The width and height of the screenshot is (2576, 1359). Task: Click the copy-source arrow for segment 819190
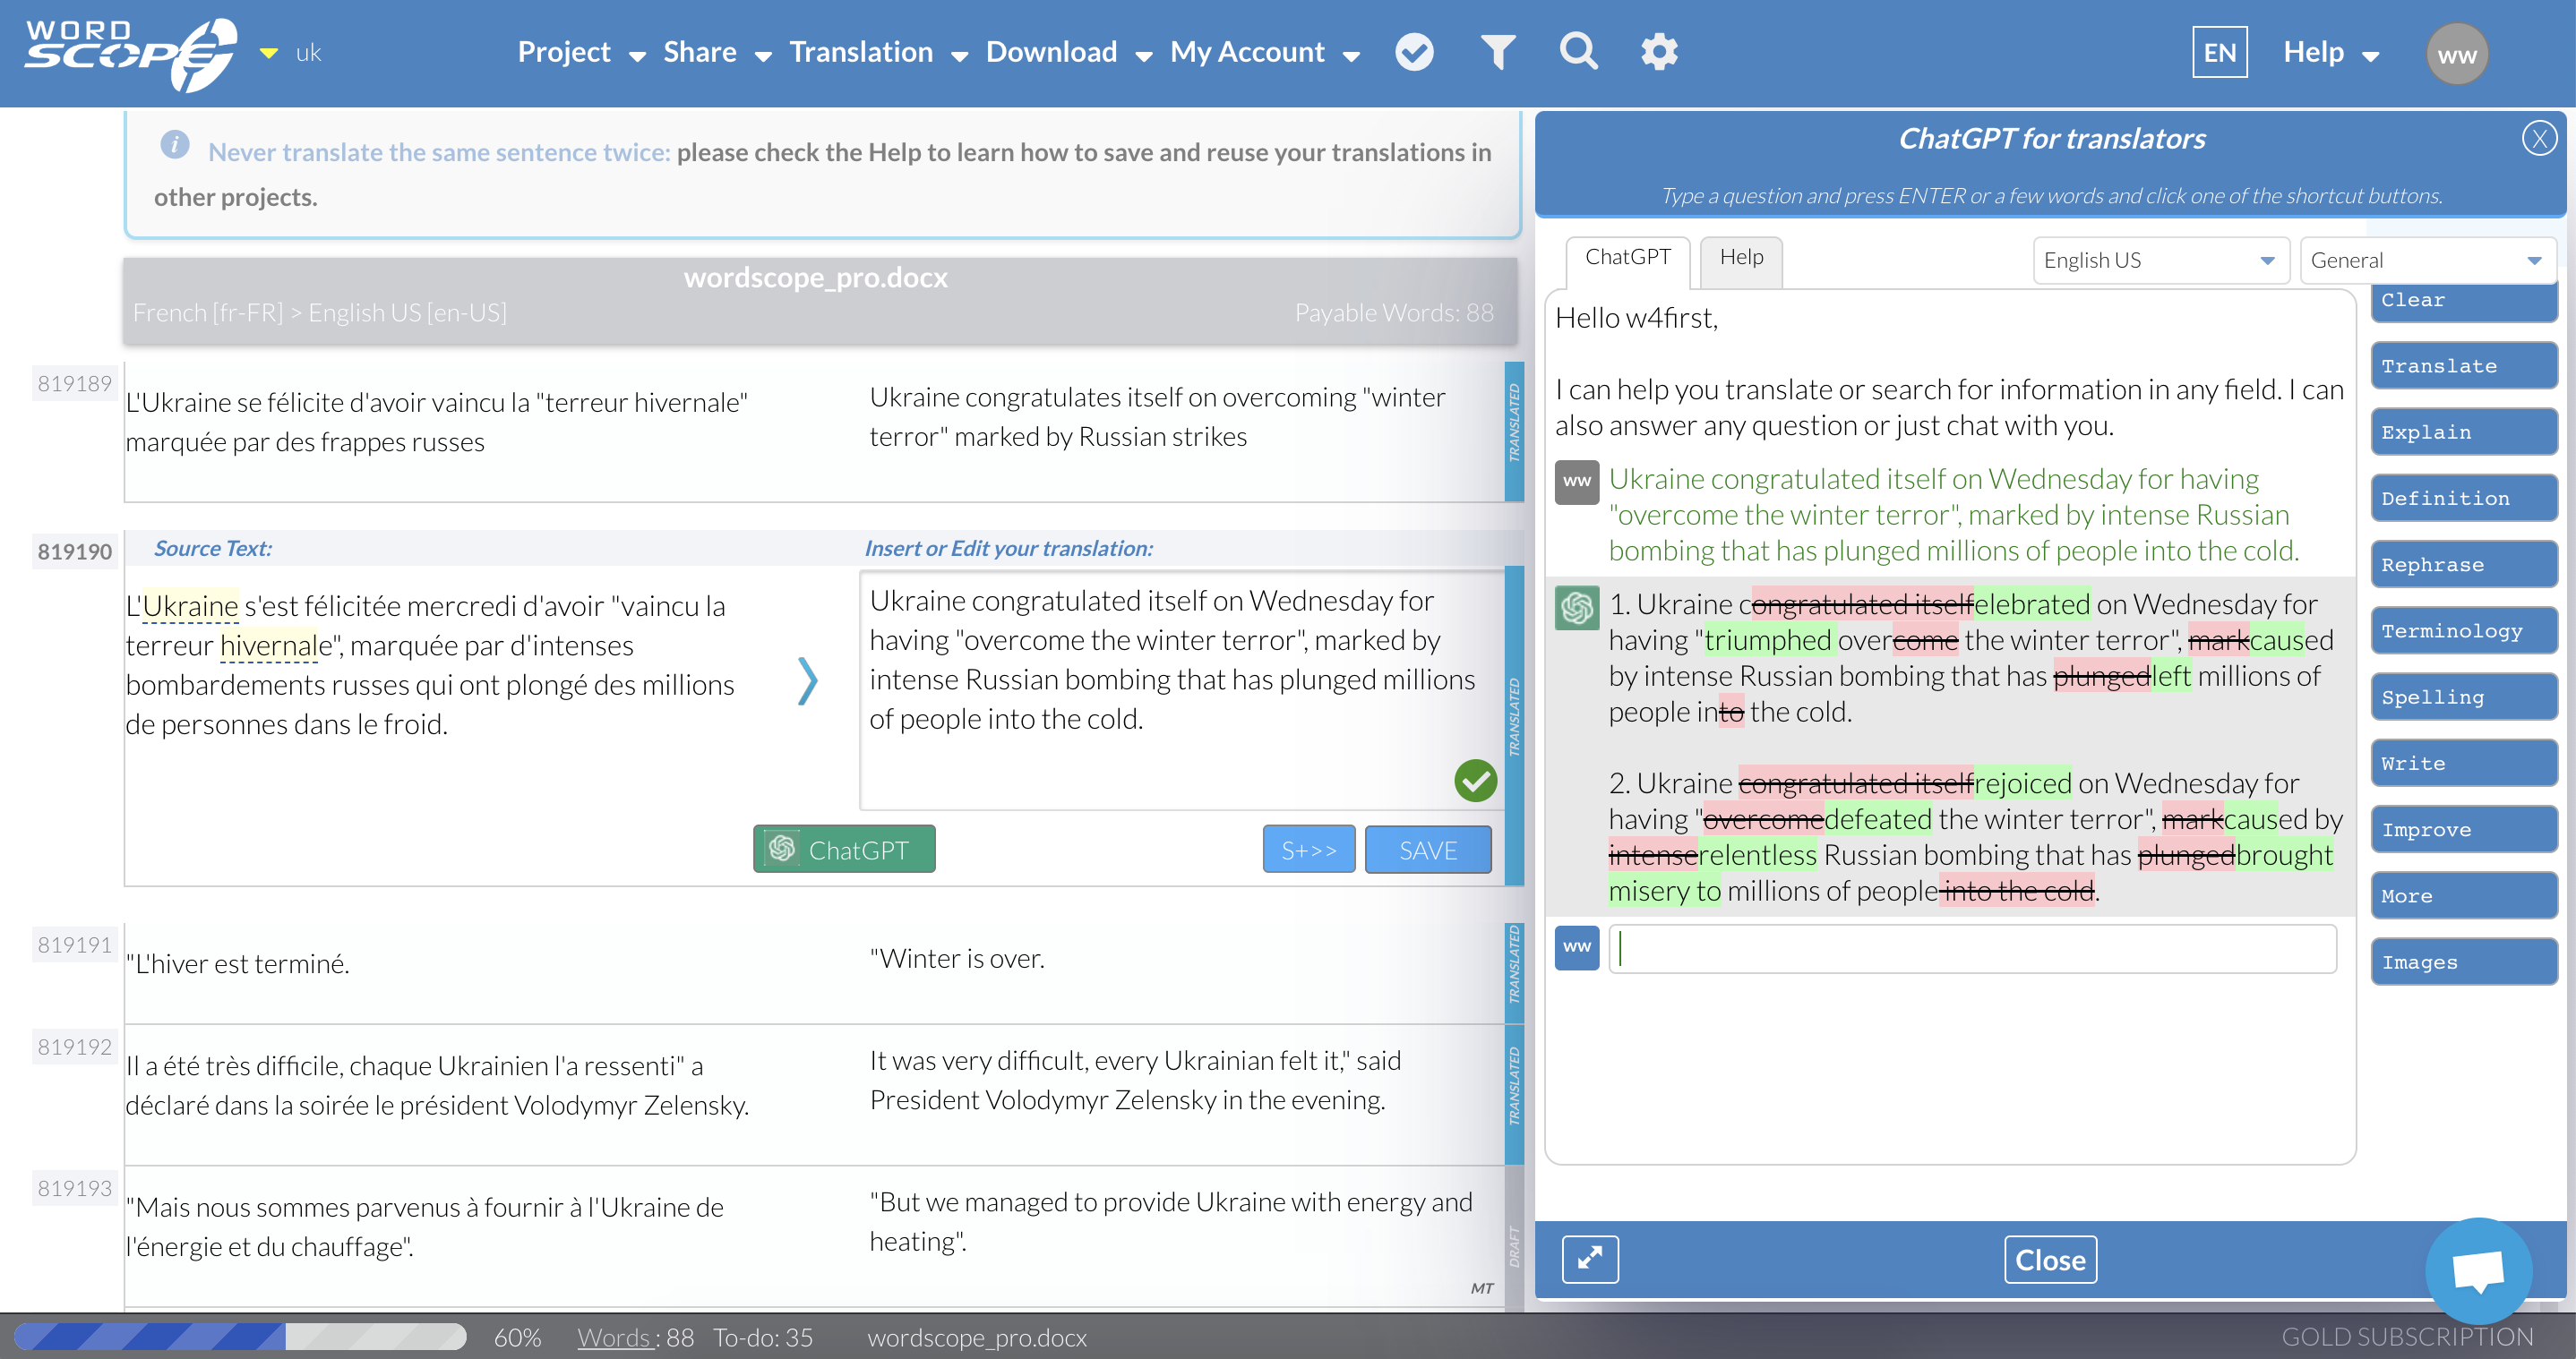pyautogui.click(x=808, y=680)
